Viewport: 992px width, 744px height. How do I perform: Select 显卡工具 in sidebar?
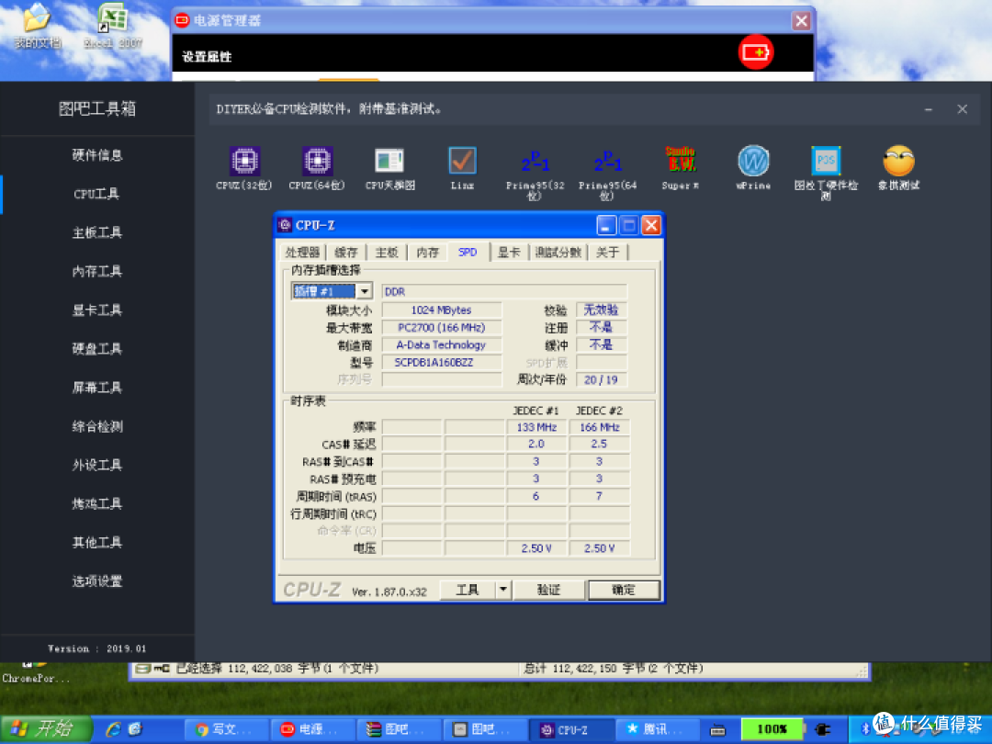click(x=96, y=310)
